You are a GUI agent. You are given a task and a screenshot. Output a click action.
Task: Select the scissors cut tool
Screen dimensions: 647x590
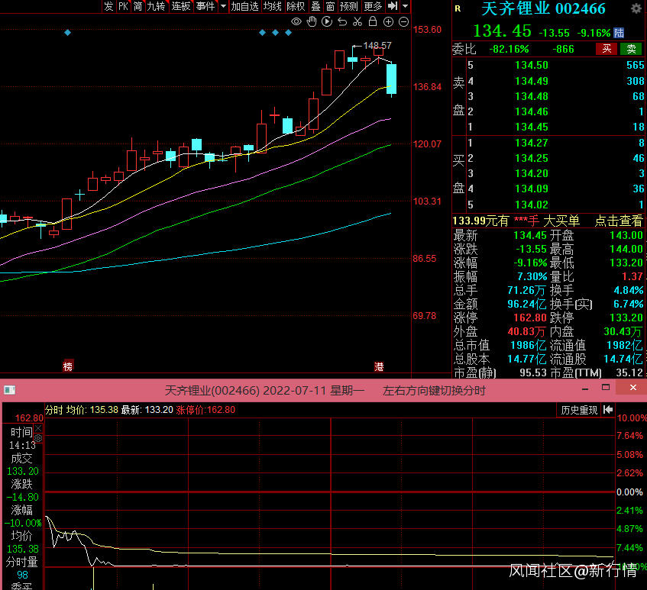point(357,22)
